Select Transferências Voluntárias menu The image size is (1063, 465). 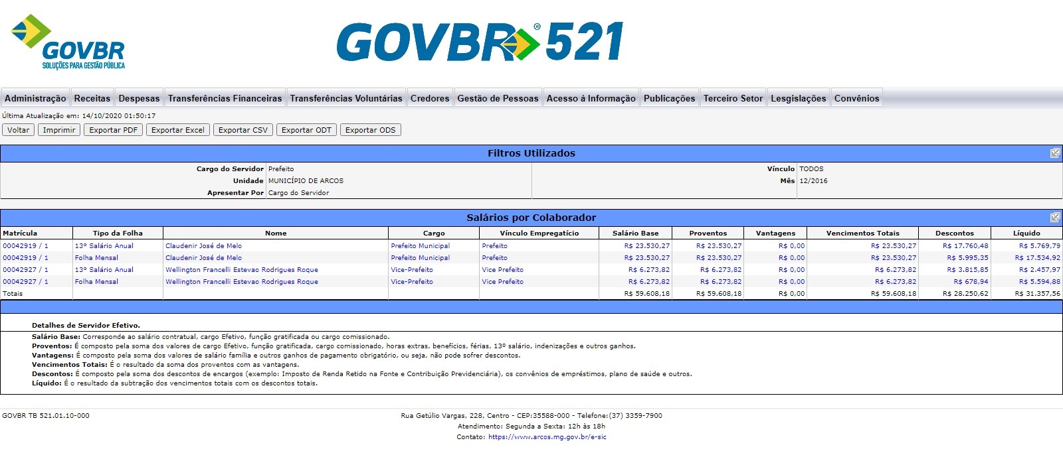(x=346, y=98)
